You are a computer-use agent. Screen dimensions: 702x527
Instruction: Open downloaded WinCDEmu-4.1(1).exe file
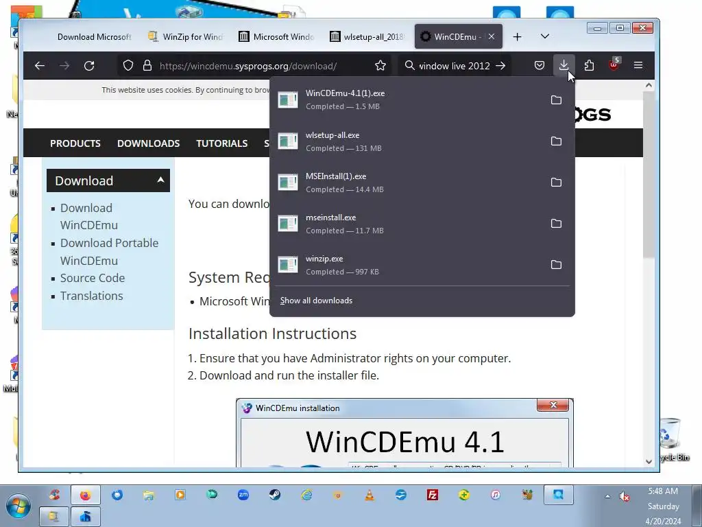click(407, 99)
